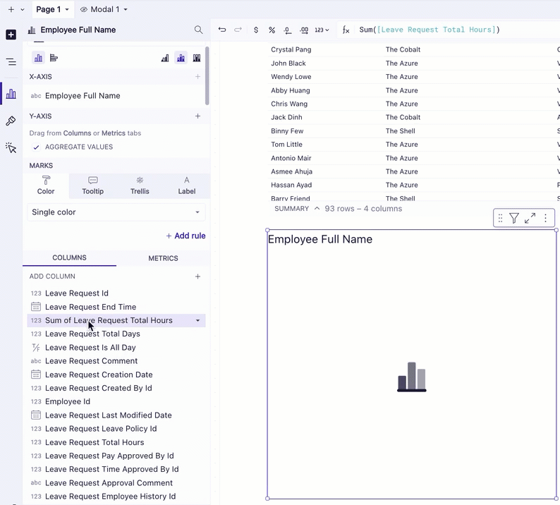
Task: Select the Trellis marks tab
Action: (x=140, y=185)
